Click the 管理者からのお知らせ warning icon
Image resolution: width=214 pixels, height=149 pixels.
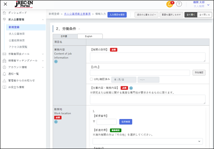5,80
